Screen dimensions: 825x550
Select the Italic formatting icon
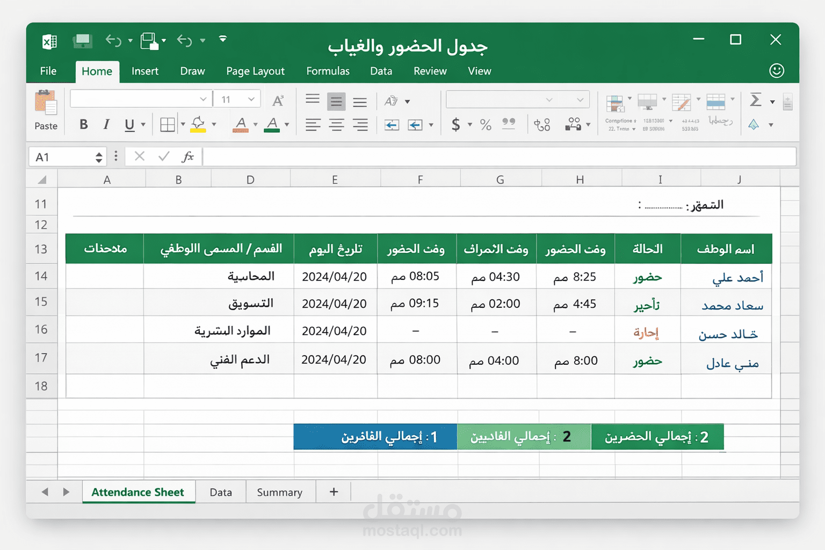106,124
